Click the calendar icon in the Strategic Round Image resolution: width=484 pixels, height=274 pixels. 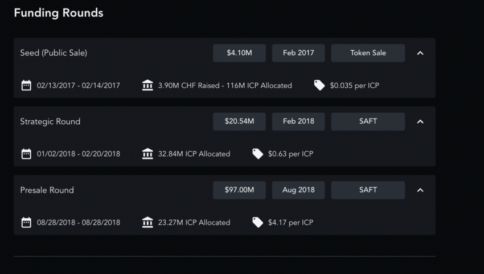click(26, 154)
